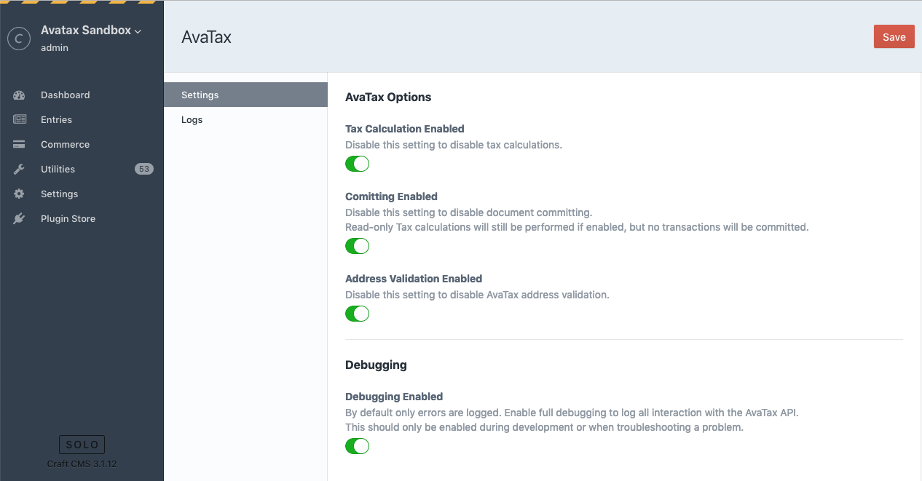Image resolution: width=922 pixels, height=481 pixels.
Task: Click the Commerce credit card icon
Action: click(19, 145)
